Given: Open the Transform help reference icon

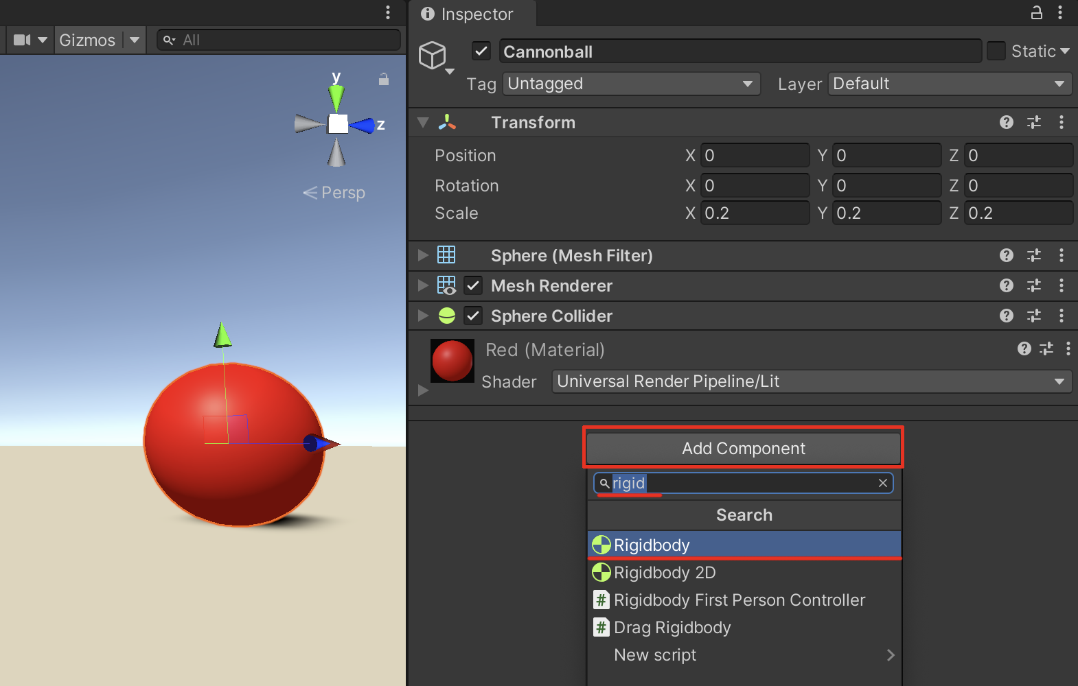Looking at the screenshot, I should tap(1006, 122).
